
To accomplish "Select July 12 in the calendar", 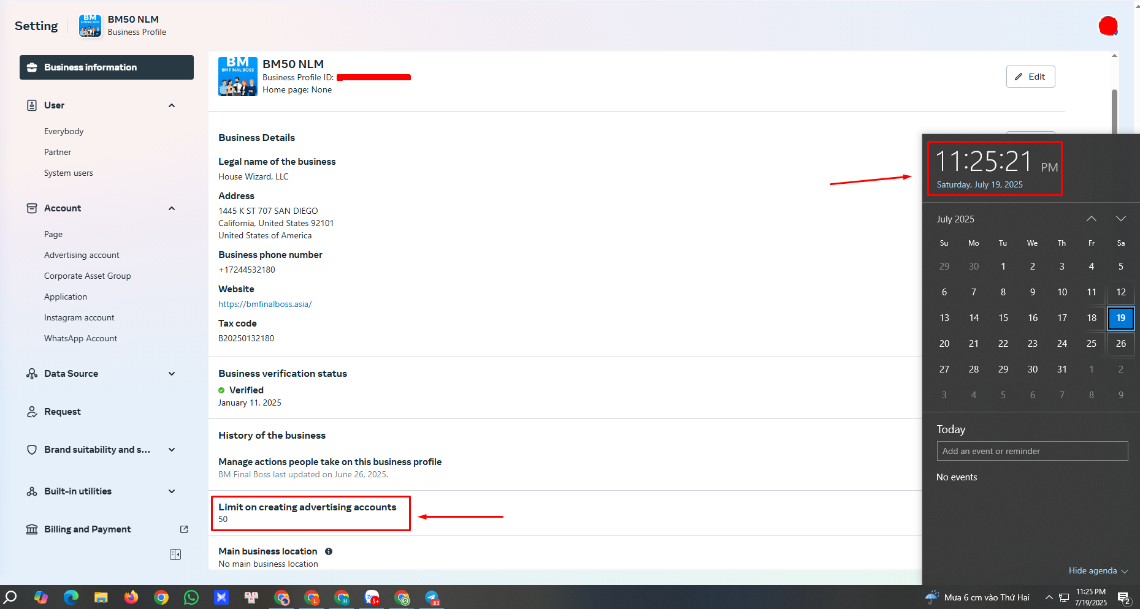I will [1121, 292].
